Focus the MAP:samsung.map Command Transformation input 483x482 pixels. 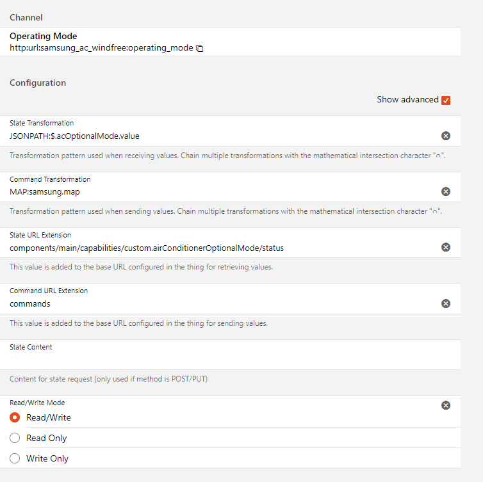click(218, 191)
